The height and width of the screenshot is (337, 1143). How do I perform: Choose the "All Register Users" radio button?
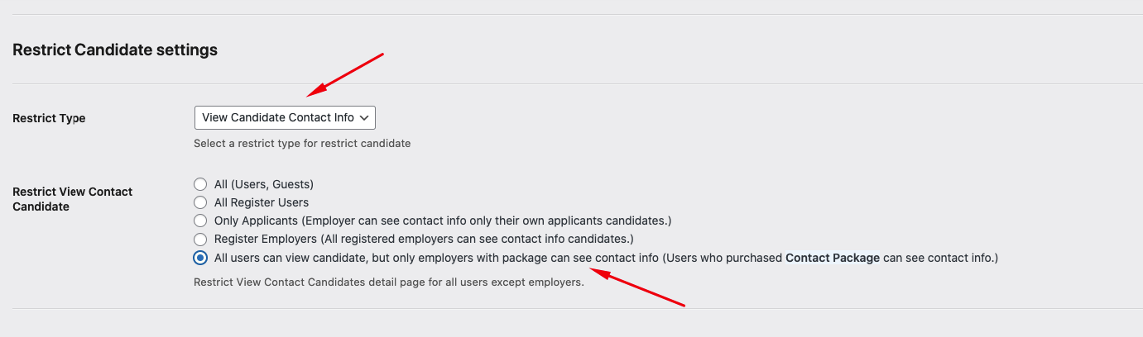point(200,202)
